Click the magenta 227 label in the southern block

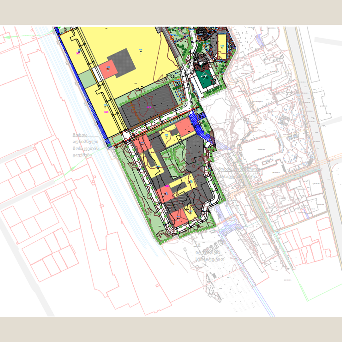tap(167, 186)
